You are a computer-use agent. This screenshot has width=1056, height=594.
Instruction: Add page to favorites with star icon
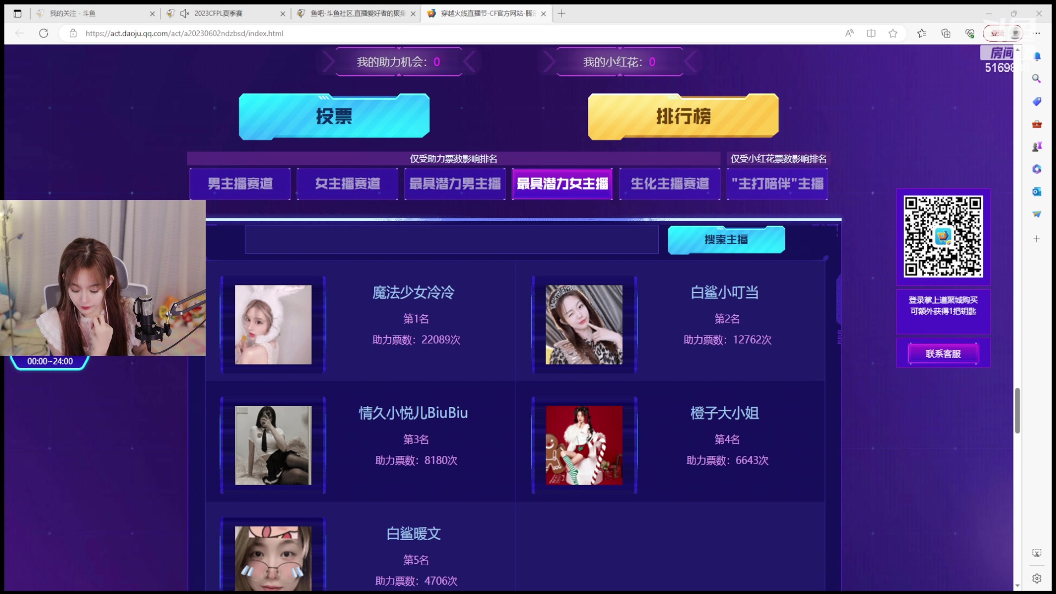click(x=893, y=34)
